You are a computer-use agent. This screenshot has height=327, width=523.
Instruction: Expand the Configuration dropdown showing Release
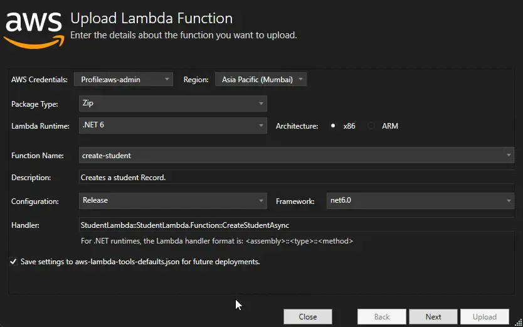tap(173, 201)
